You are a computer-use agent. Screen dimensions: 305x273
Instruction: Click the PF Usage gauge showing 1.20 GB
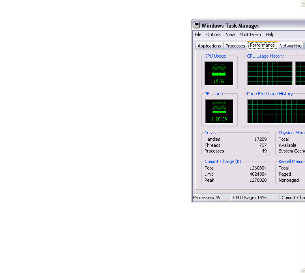pyautogui.click(x=219, y=111)
